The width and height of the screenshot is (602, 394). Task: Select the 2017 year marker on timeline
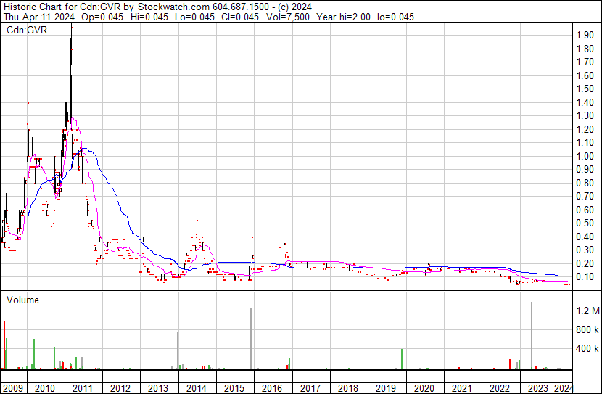point(310,387)
